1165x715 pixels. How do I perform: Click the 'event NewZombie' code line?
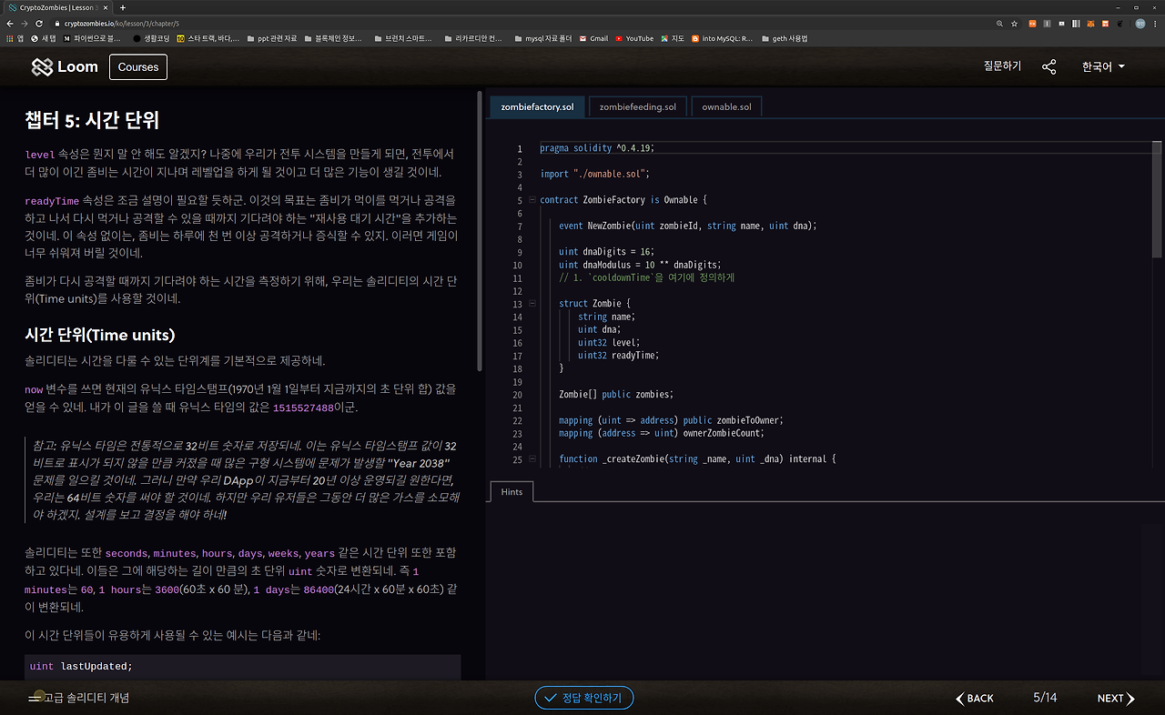pyautogui.click(x=688, y=226)
